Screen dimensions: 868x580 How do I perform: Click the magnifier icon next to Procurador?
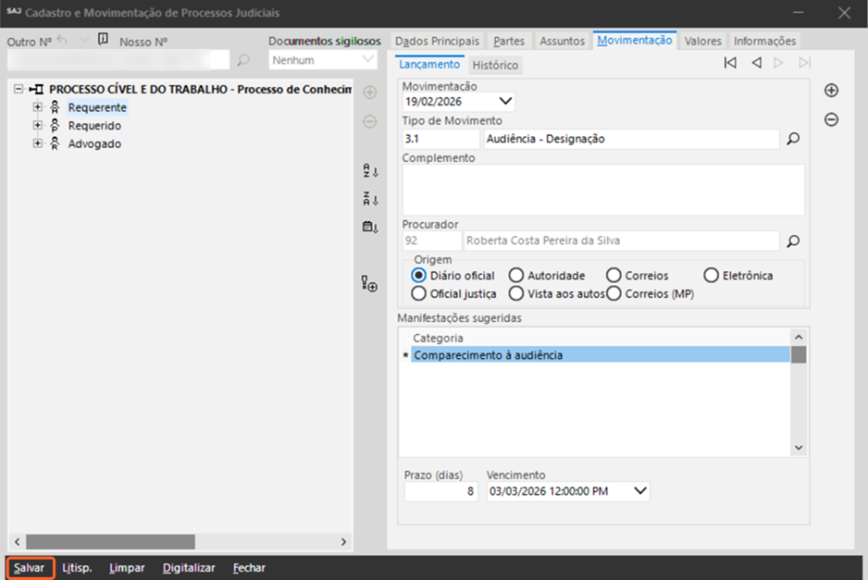point(792,241)
